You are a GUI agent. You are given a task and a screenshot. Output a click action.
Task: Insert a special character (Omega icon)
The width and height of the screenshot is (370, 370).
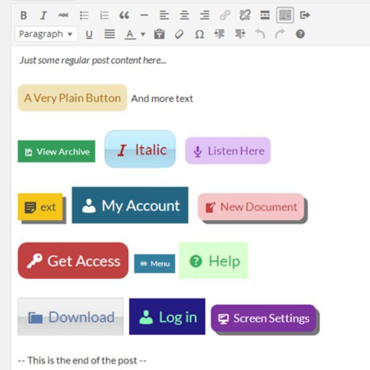199,35
